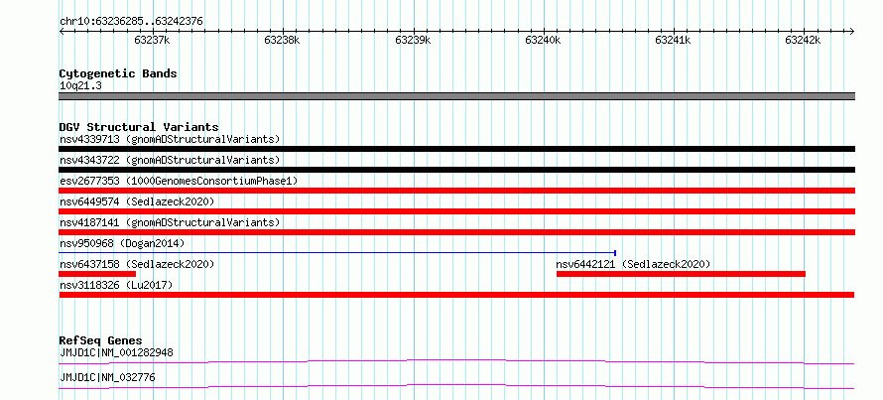
Task: Click the 63240k ruler tick label
Action: coord(543,41)
